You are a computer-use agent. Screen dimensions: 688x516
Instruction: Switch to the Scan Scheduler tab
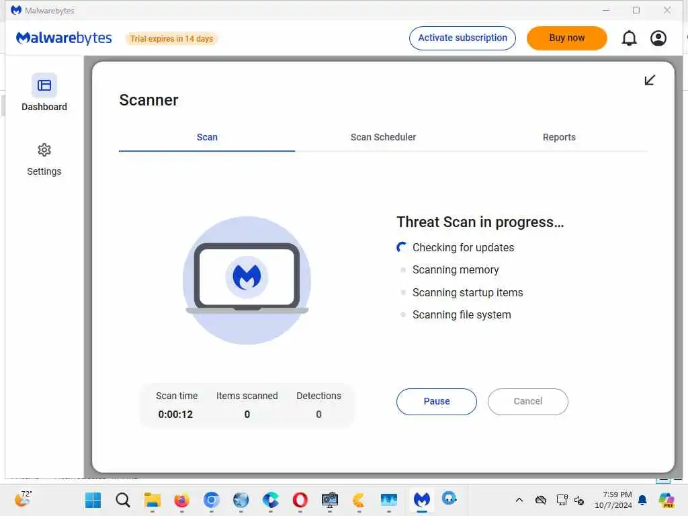[383, 137]
